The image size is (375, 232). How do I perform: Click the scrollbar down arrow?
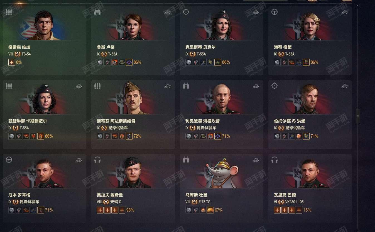(x=358, y=231)
